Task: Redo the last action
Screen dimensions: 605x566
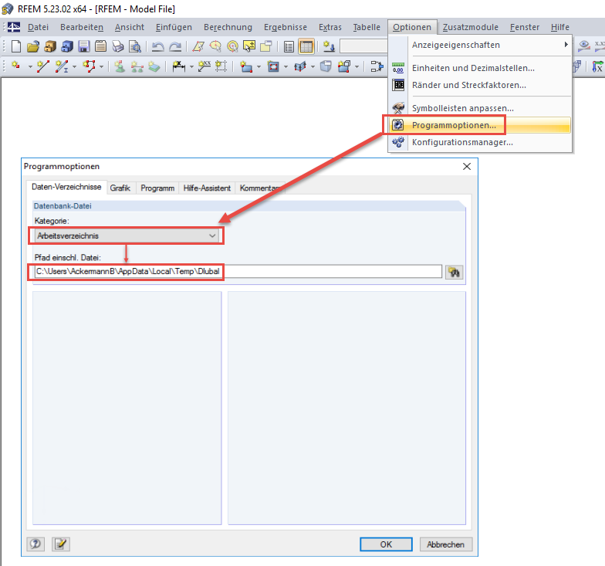Action: click(x=174, y=46)
